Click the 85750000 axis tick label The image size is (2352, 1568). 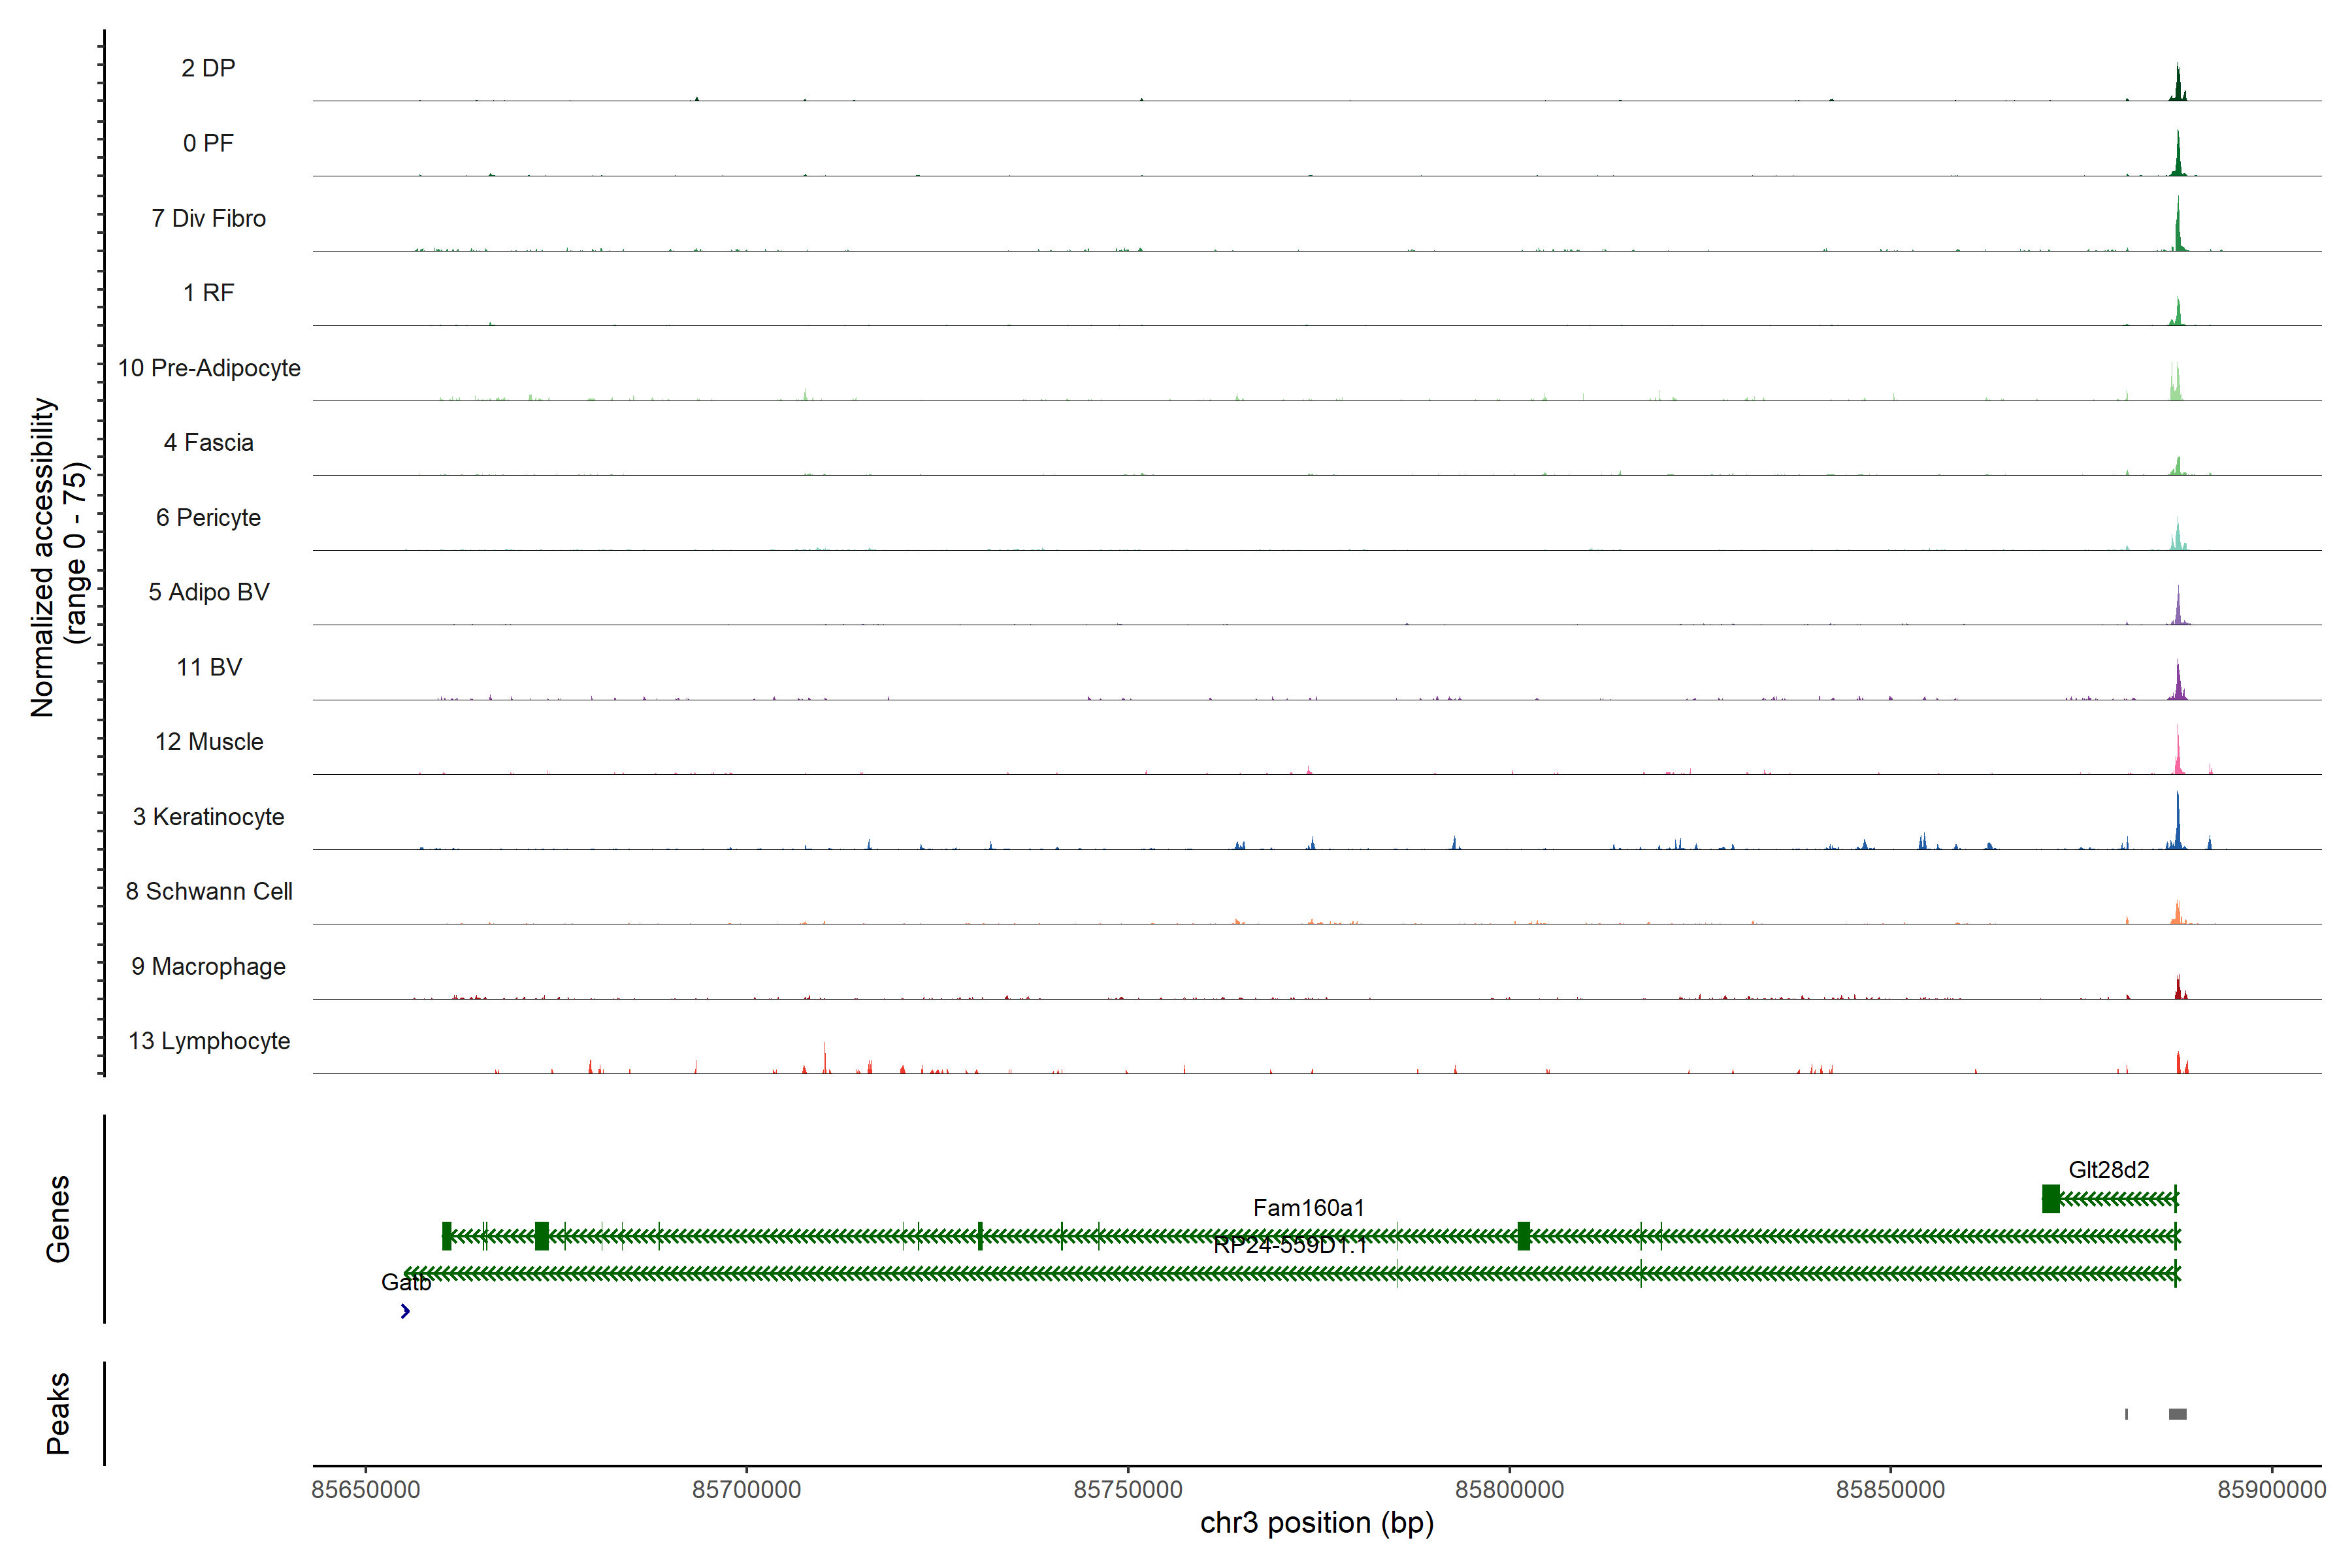(x=1128, y=1490)
